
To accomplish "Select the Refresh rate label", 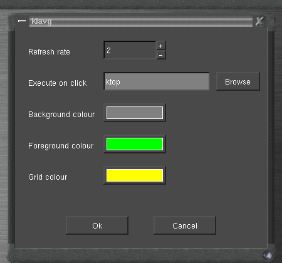I will pos(49,52).
